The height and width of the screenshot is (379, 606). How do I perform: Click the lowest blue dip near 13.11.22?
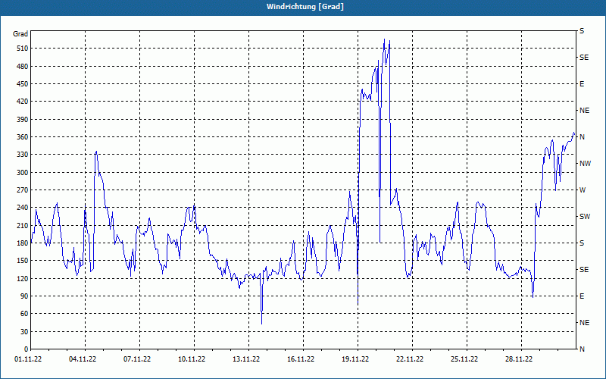coord(261,324)
